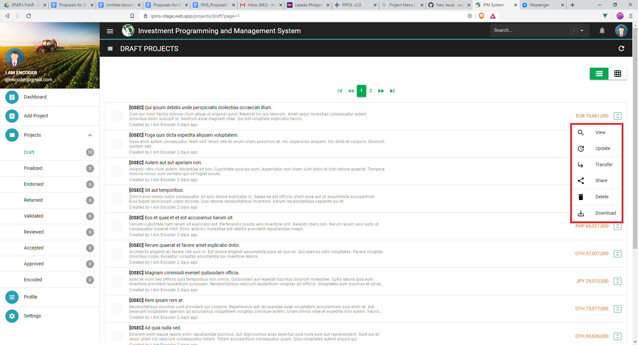This screenshot has height=345, width=638.
Task: Open actions menu for JPY 29,513,000 project
Action: [x=617, y=281]
